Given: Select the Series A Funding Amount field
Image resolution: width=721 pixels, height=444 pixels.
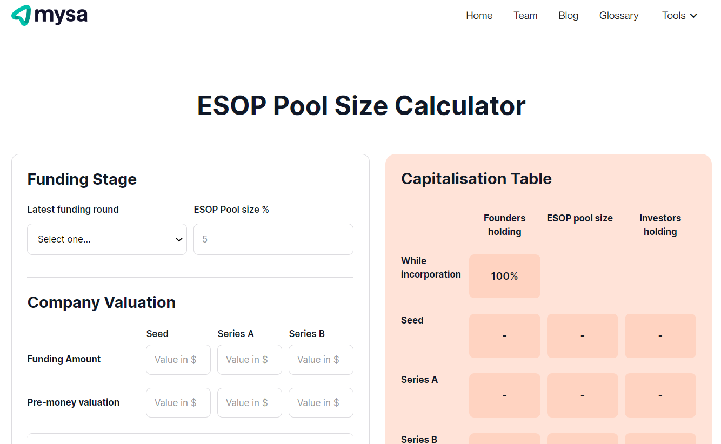Looking at the screenshot, I should tap(249, 359).
